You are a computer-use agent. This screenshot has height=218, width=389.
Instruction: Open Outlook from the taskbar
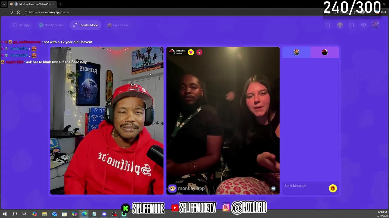click(54, 214)
